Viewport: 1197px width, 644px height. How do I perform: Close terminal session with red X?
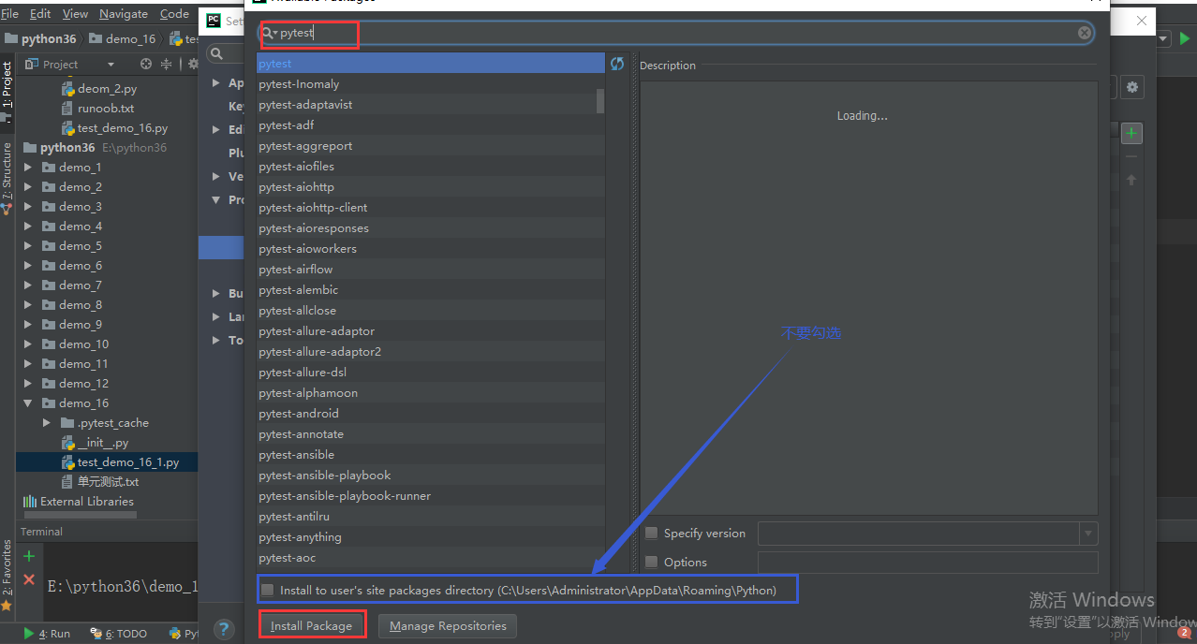click(x=29, y=580)
